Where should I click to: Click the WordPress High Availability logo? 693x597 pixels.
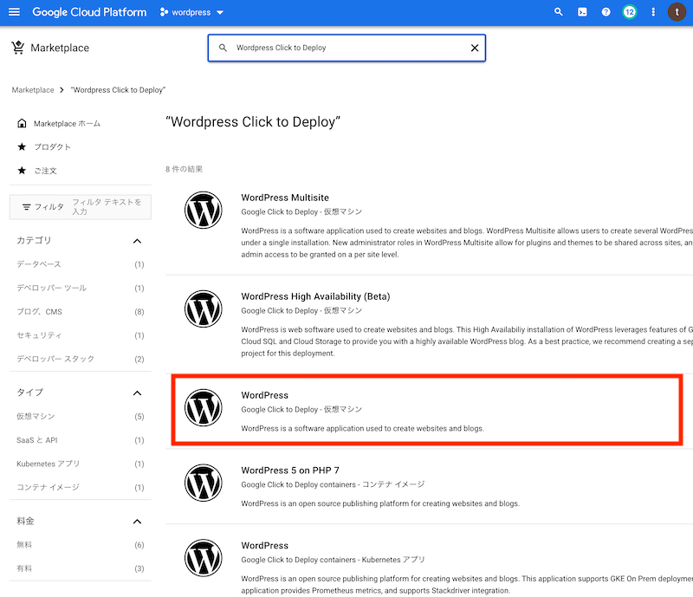204,308
